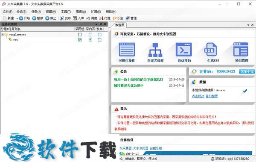256x162 pixels.
Task: Open the 视图(V) menu
Action: click(x=51, y=12)
